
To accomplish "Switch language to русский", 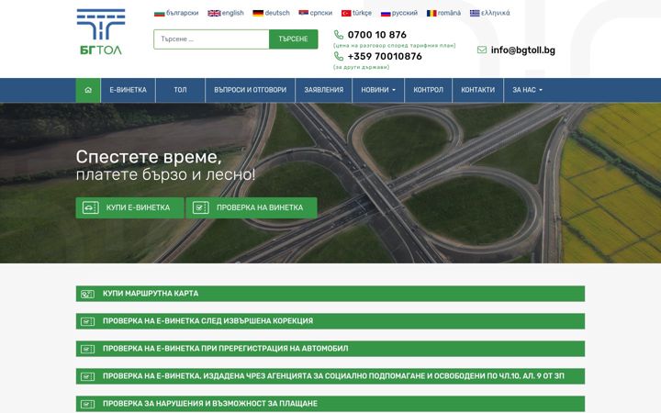I will click(x=405, y=13).
